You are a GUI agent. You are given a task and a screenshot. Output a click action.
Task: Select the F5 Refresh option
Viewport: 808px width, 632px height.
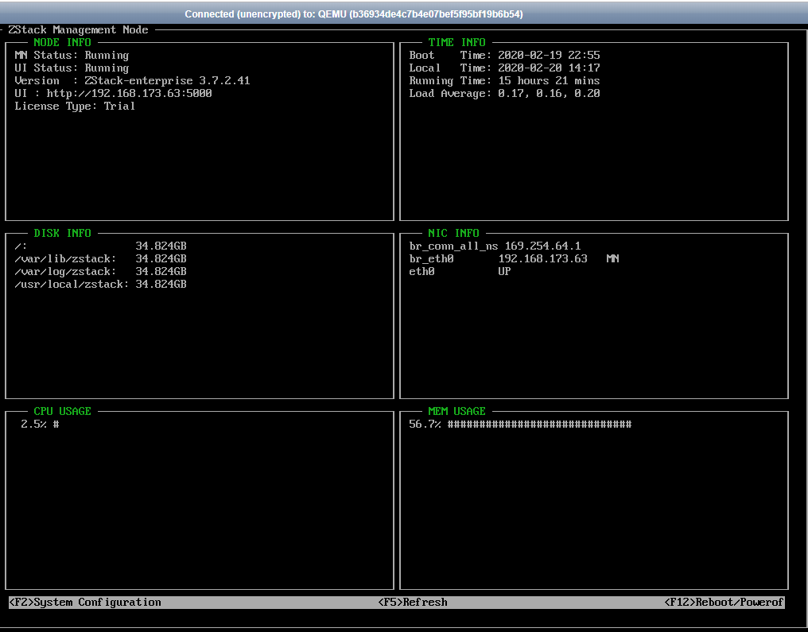tap(413, 602)
